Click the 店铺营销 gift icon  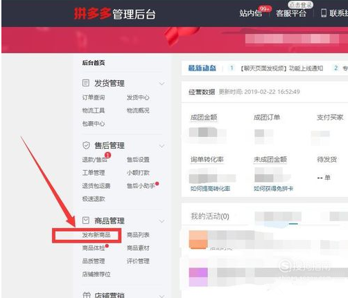pyautogui.click(x=86, y=295)
